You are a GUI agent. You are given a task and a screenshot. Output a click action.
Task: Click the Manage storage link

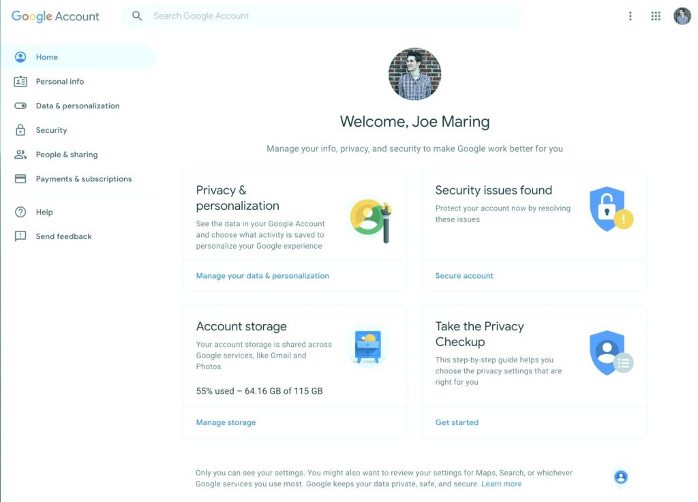226,422
